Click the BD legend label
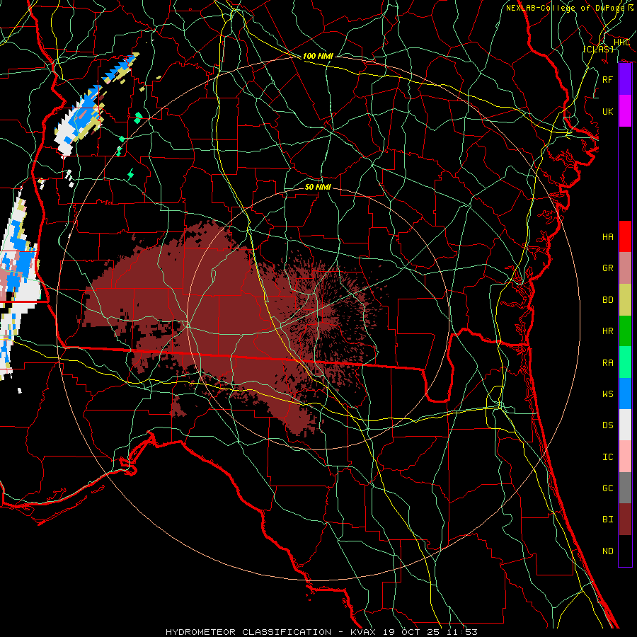This screenshot has height=637, width=637. (607, 300)
